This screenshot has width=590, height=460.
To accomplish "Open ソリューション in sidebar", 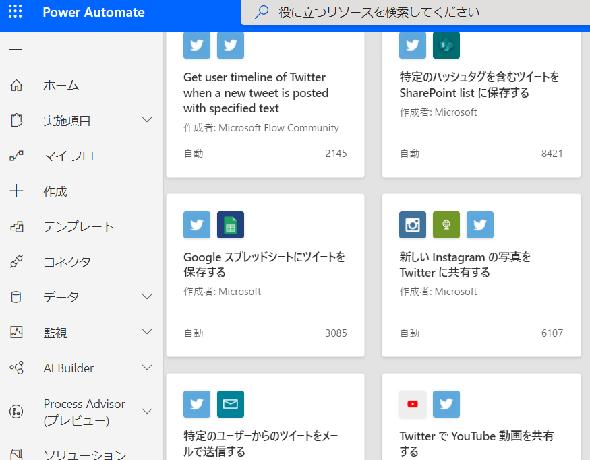I will pos(85,455).
